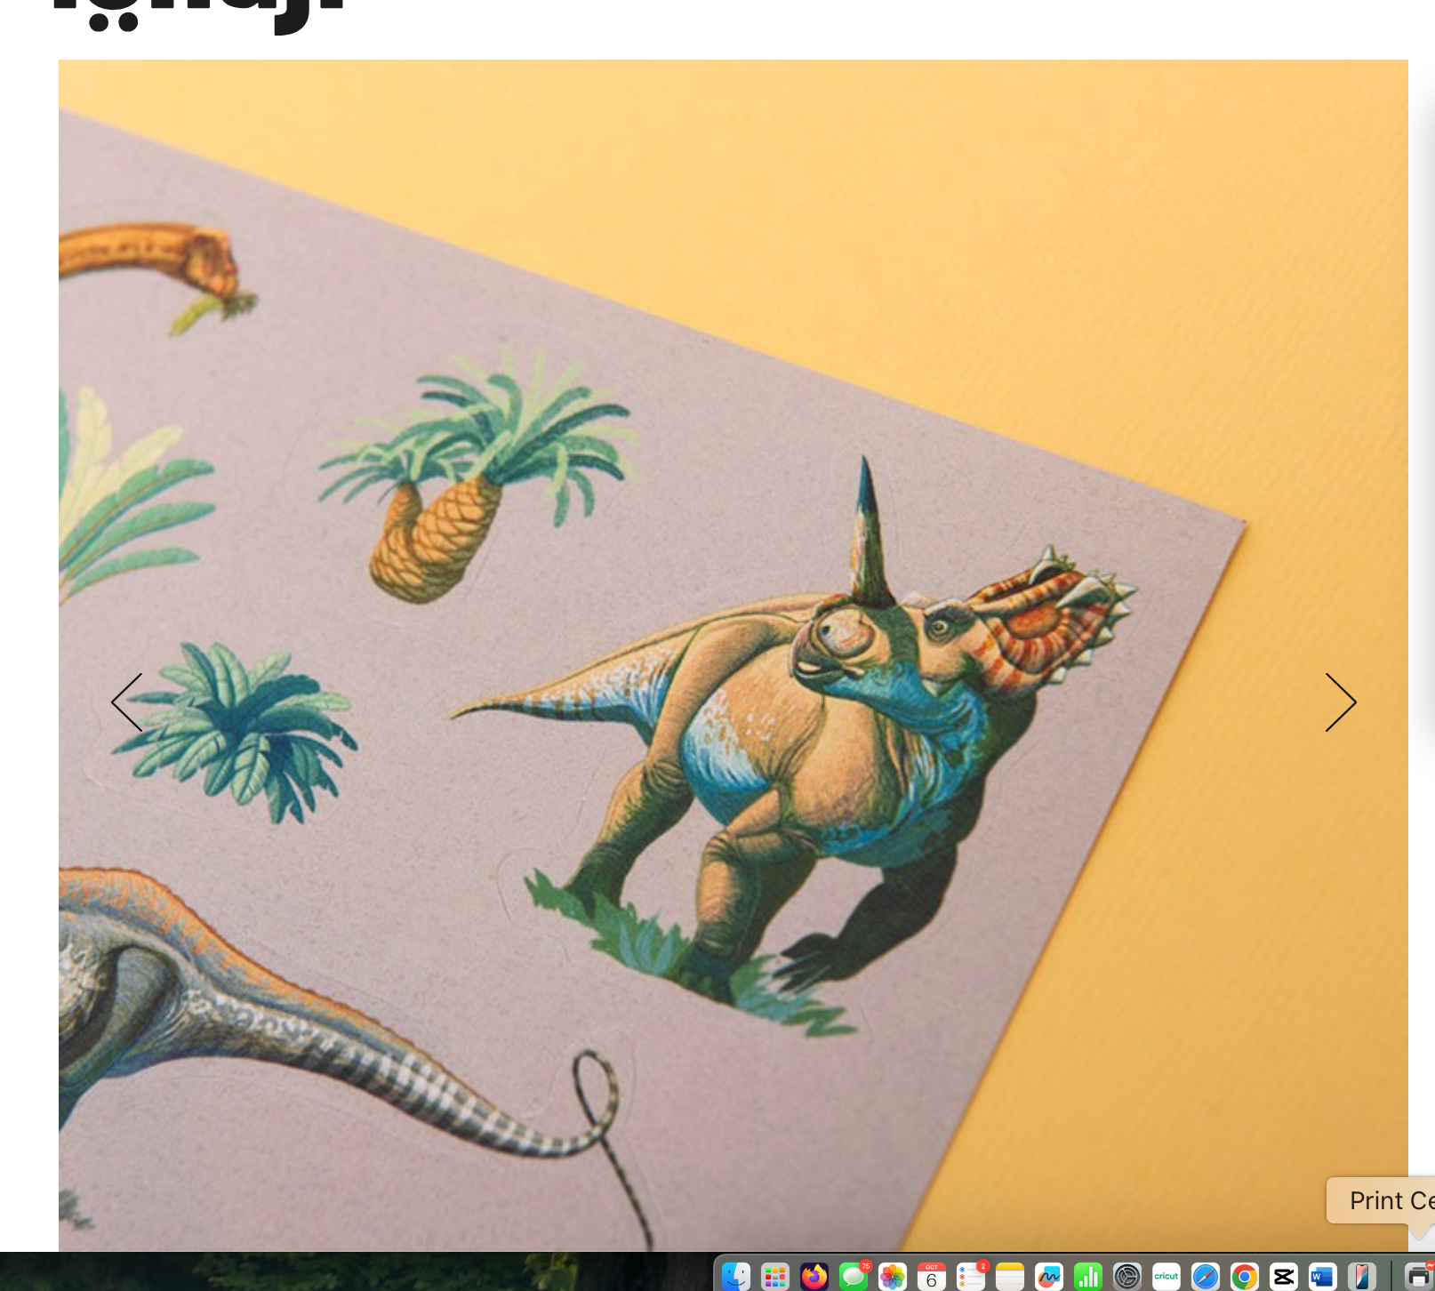The height and width of the screenshot is (1291, 1435).
Task: Launch Cricut Design Space from dock
Action: click(x=1166, y=1277)
